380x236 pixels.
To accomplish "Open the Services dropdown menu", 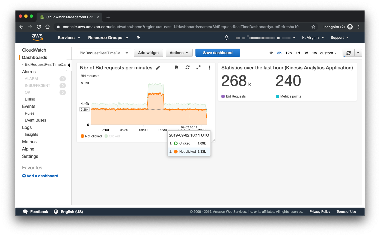I will [x=69, y=38].
